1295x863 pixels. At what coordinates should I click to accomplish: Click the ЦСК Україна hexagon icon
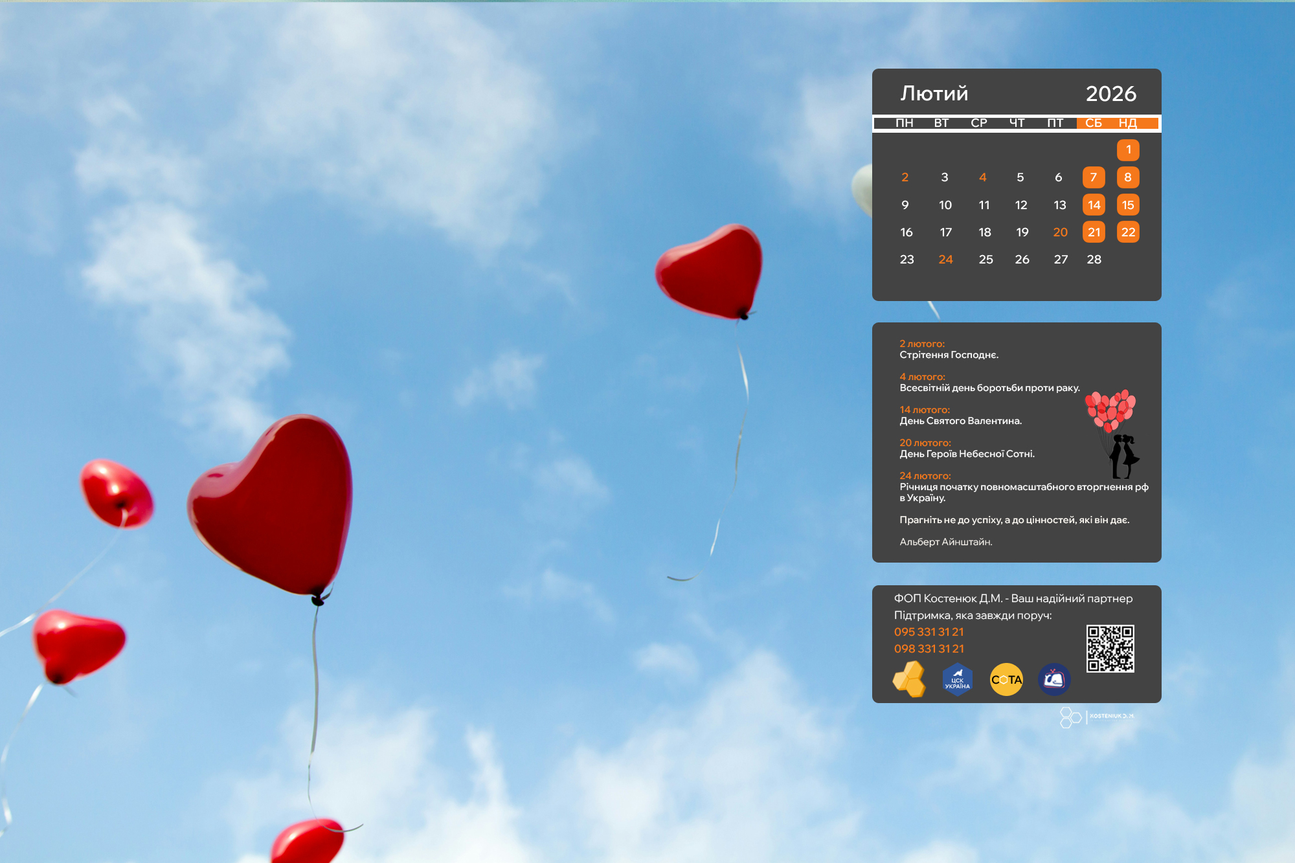pos(958,680)
